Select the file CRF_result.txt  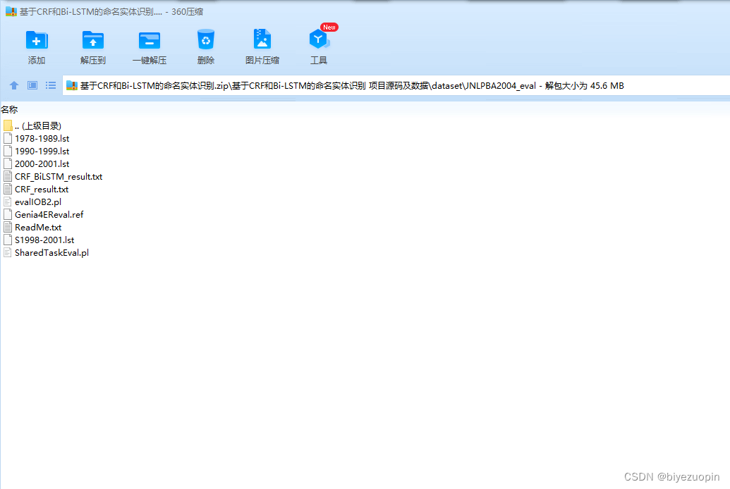pyautogui.click(x=42, y=190)
